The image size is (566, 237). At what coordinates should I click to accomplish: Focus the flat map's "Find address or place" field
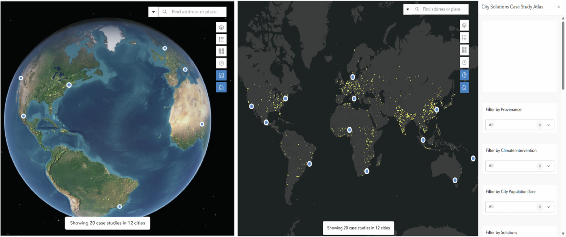point(440,9)
